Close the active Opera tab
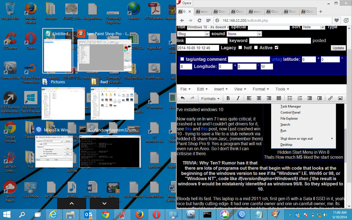Image resolution: width=352 pixels, height=220 pixels. tap(190, 12)
